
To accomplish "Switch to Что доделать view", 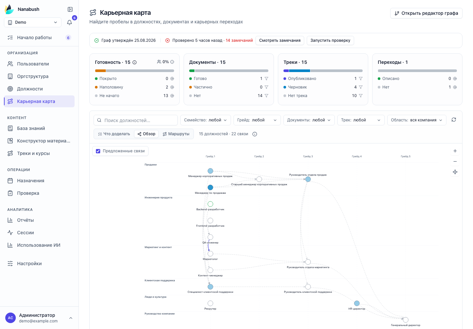I will click(114, 134).
